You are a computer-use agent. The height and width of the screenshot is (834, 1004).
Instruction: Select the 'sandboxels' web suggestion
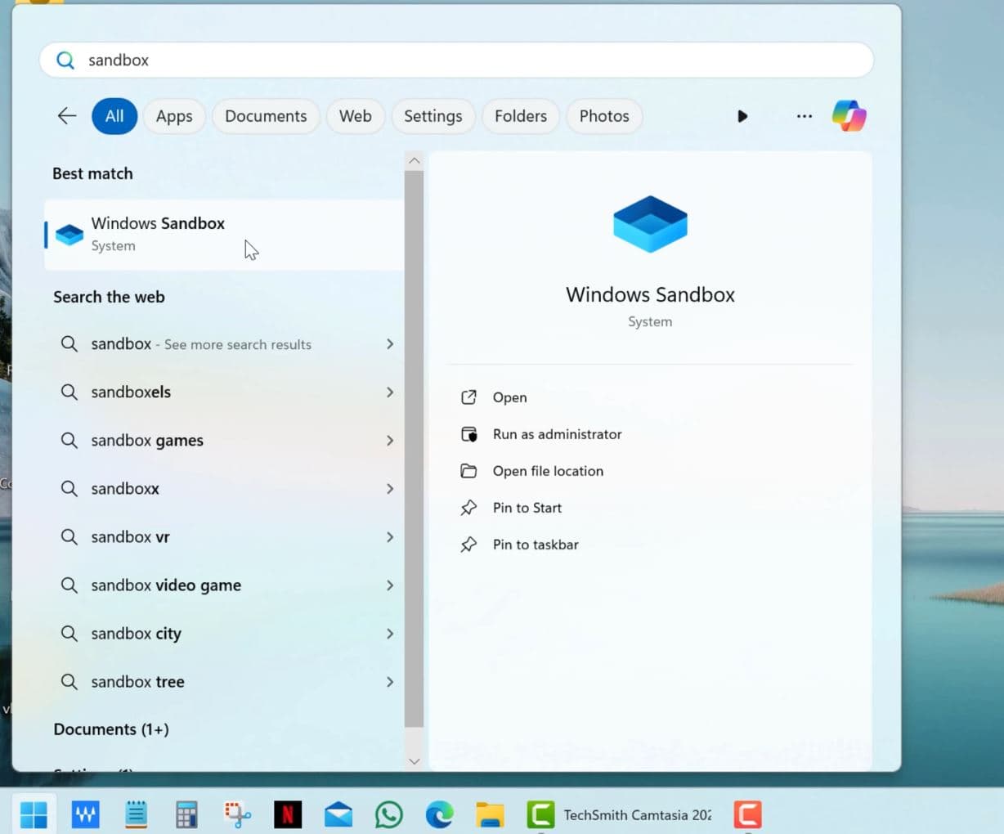click(224, 392)
